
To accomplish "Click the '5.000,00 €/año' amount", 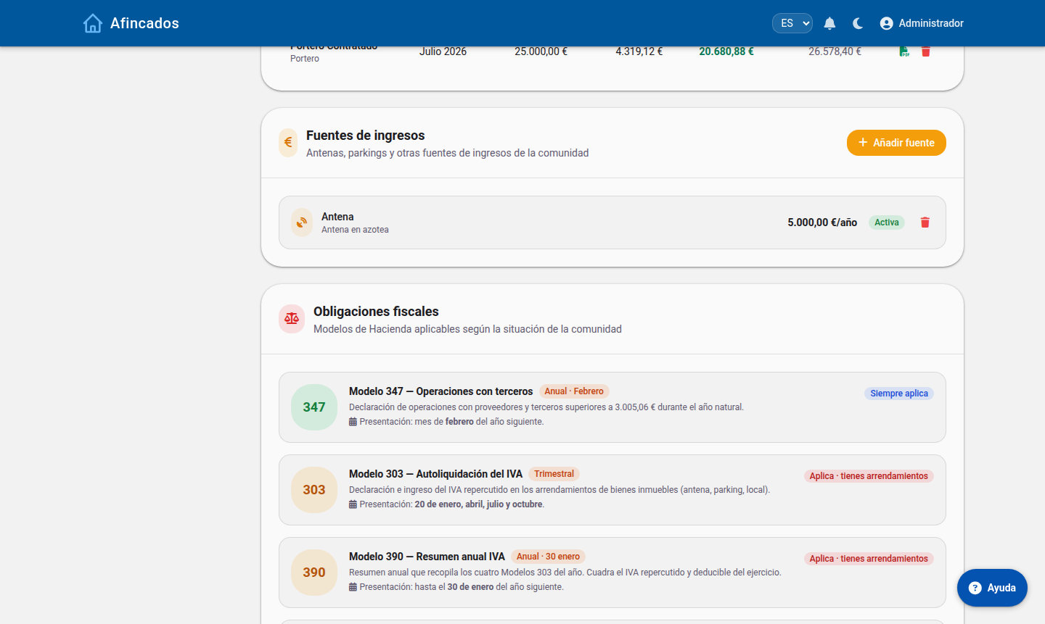I will click(822, 222).
